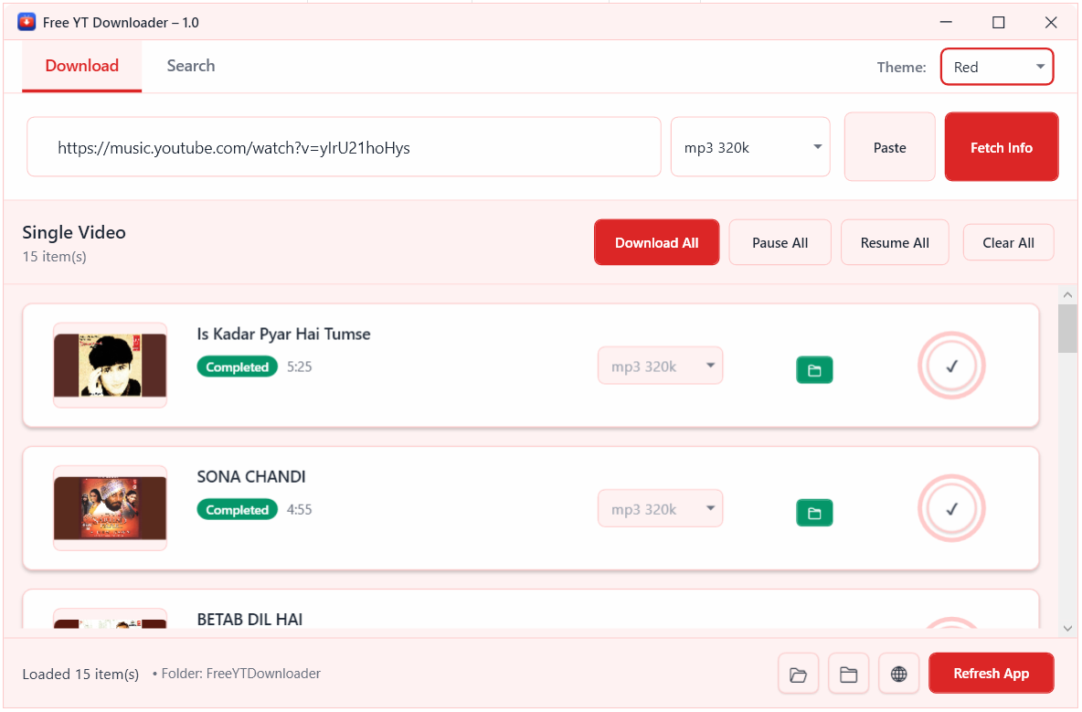Open the main mp3 320k format dropdown
The height and width of the screenshot is (712, 1082).
750,147
